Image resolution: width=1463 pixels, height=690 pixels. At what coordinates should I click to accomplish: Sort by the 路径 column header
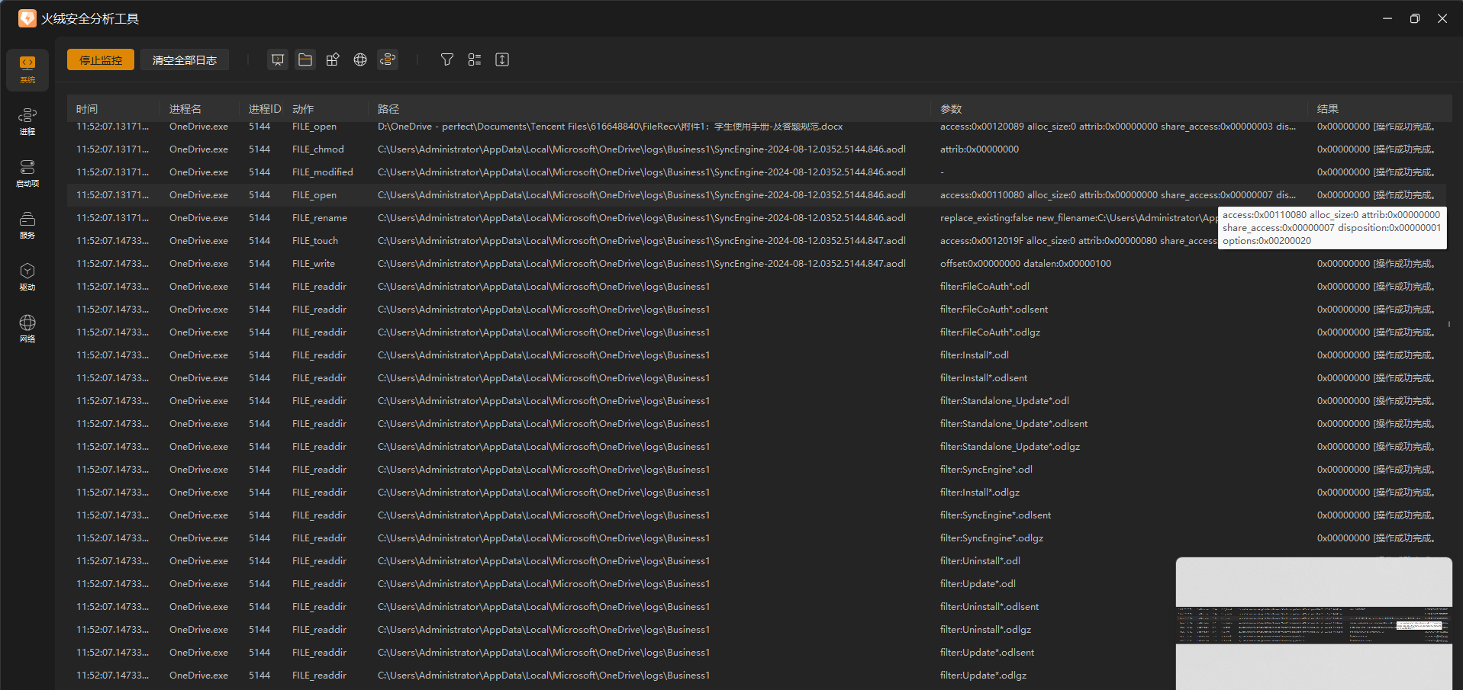coord(388,109)
